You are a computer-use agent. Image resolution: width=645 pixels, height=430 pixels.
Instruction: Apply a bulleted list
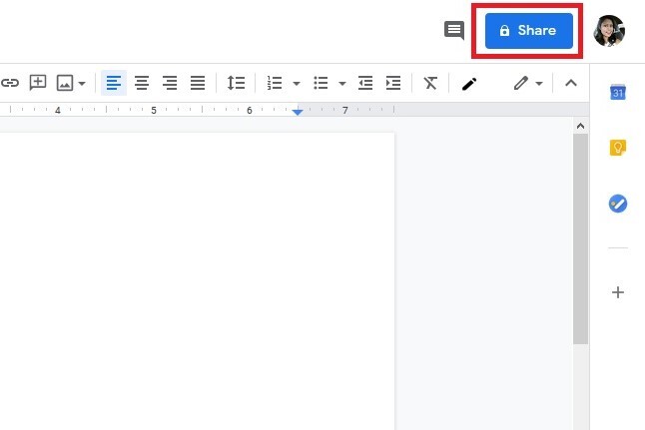pyautogui.click(x=321, y=83)
